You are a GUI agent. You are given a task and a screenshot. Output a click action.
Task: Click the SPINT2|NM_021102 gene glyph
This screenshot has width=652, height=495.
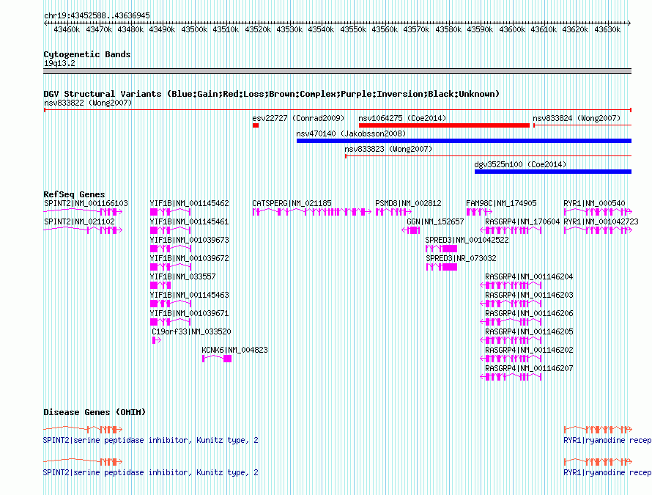point(83,230)
